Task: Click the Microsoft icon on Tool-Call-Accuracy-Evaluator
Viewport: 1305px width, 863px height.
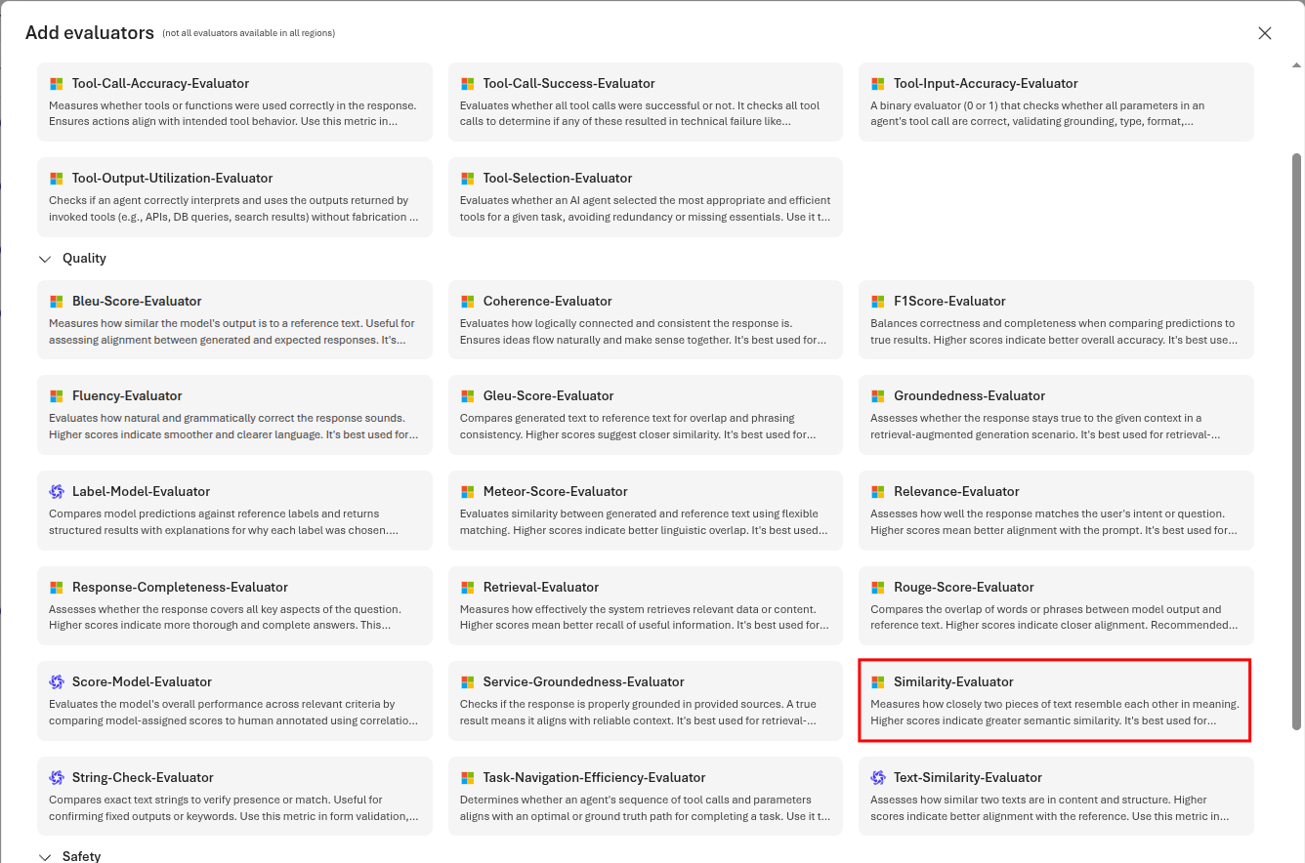Action: click(54, 83)
